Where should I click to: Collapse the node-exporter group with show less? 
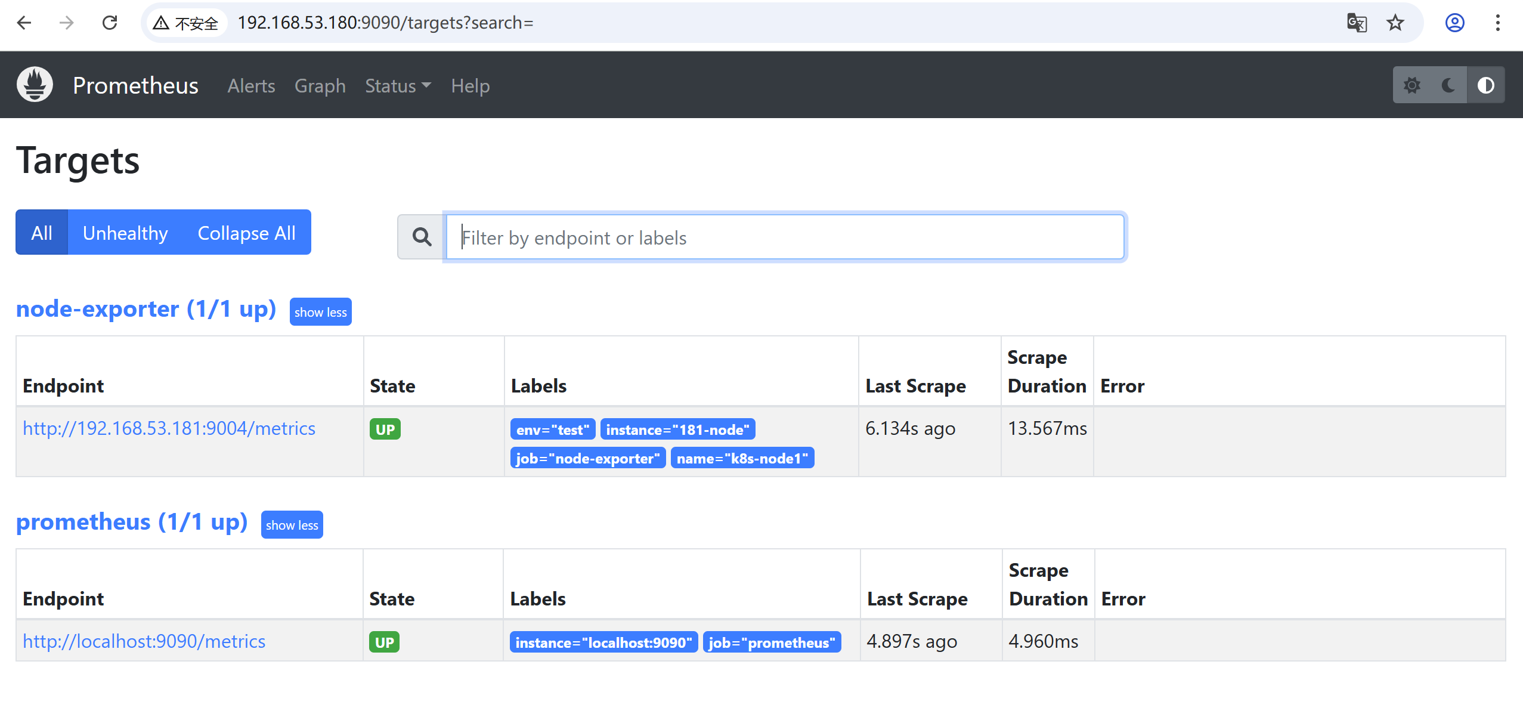click(320, 312)
